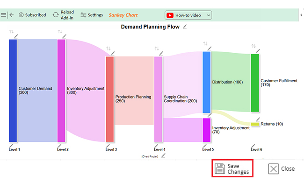Click the sort arrows above Level 1 column
This screenshot has width=304, height=182.
coord(11,31)
